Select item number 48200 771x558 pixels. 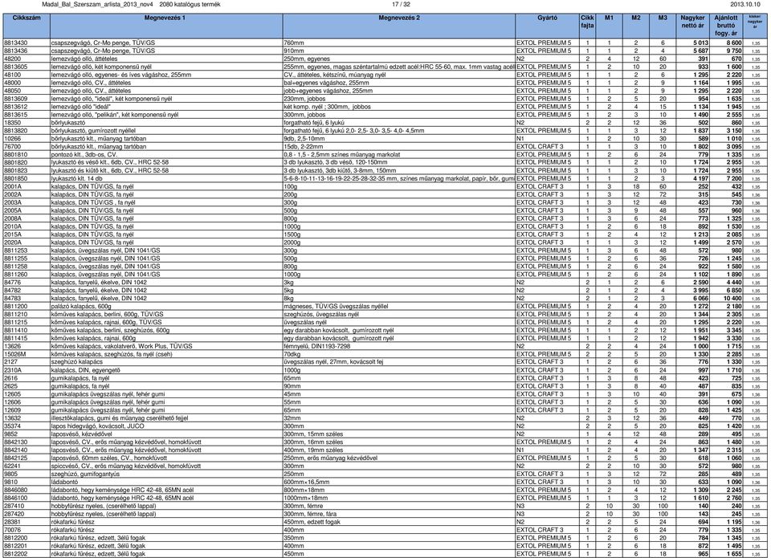point(12,59)
